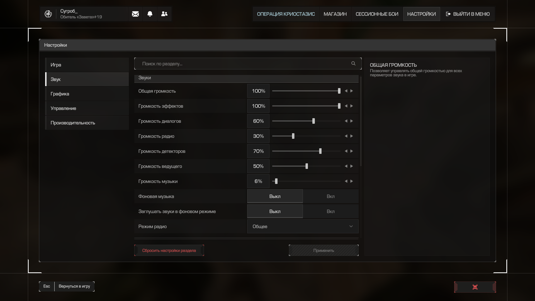Decrease Громкость эффектов with left arrow
The height and width of the screenshot is (301, 535).
click(x=346, y=106)
